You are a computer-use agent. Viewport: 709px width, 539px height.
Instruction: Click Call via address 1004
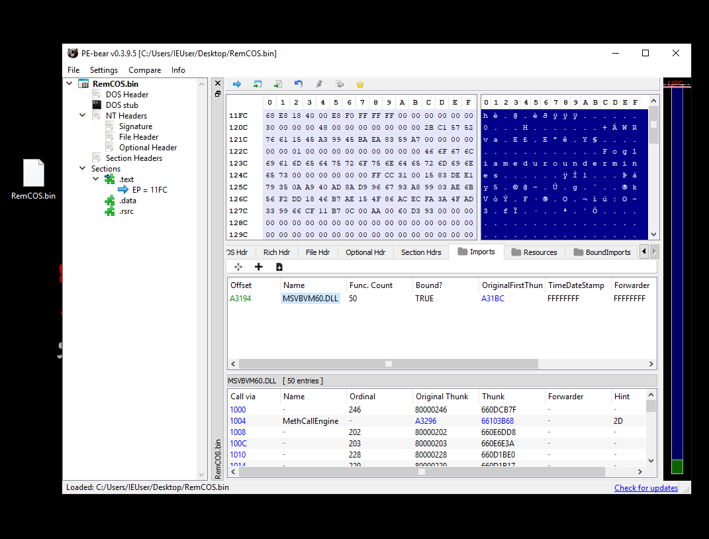pos(238,421)
